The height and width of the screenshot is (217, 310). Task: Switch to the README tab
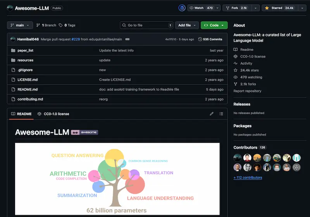coord(21,114)
